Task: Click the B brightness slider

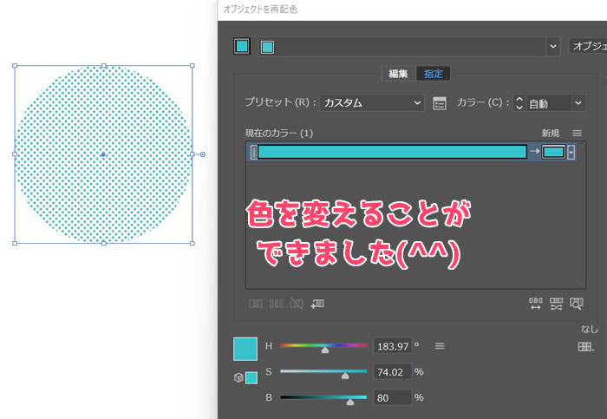Action: tap(323, 397)
